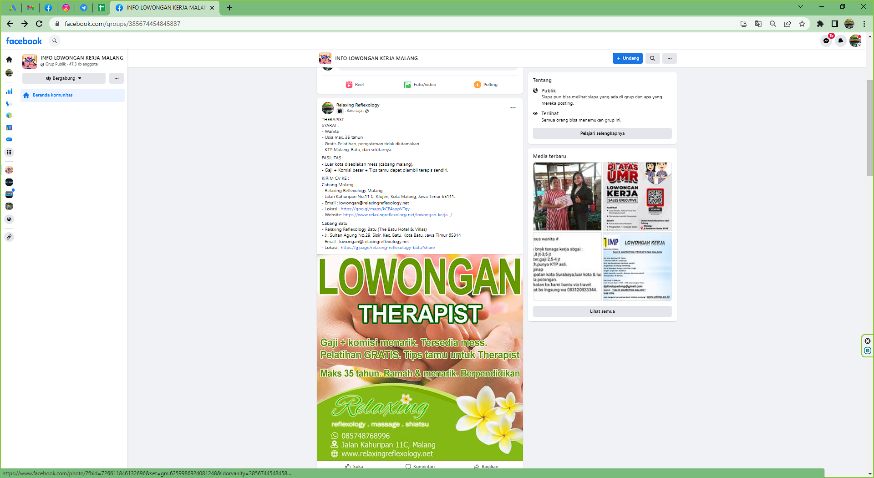Open the browser zoom control

pyautogui.click(x=773, y=24)
